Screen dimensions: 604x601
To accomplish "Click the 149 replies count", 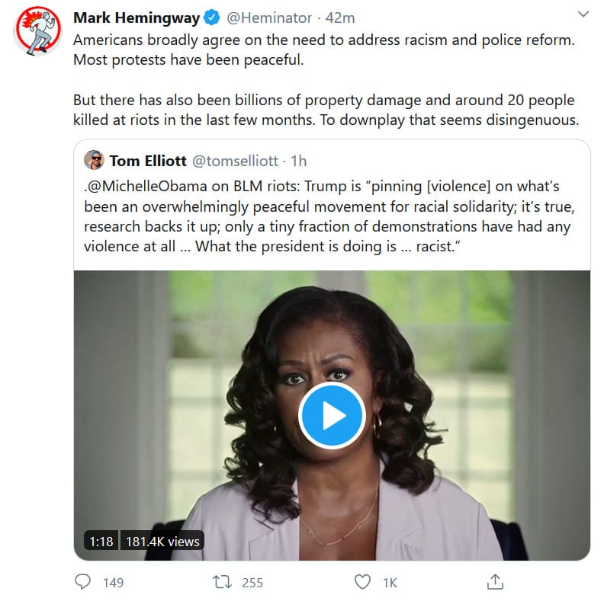I will point(113,583).
